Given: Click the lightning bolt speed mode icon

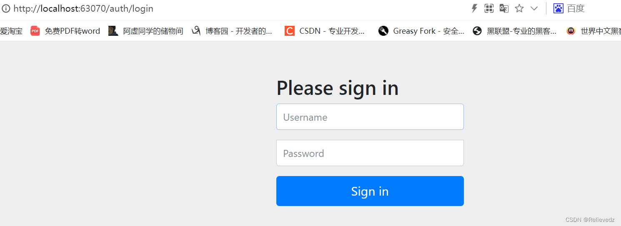Looking at the screenshot, I should pyautogui.click(x=474, y=8).
